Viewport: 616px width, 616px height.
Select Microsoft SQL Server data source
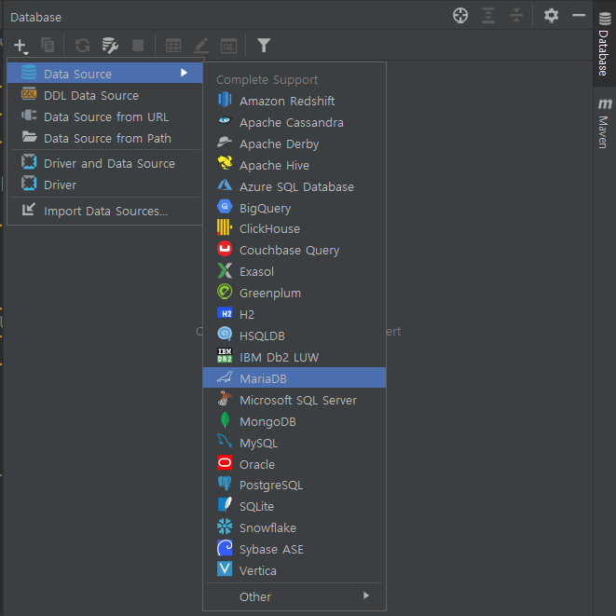pos(294,400)
